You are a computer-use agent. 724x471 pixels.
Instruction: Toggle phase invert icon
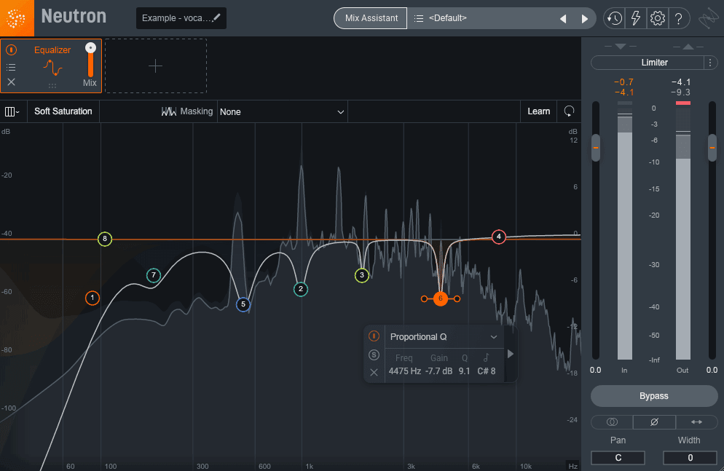click(x=654, y=421)
